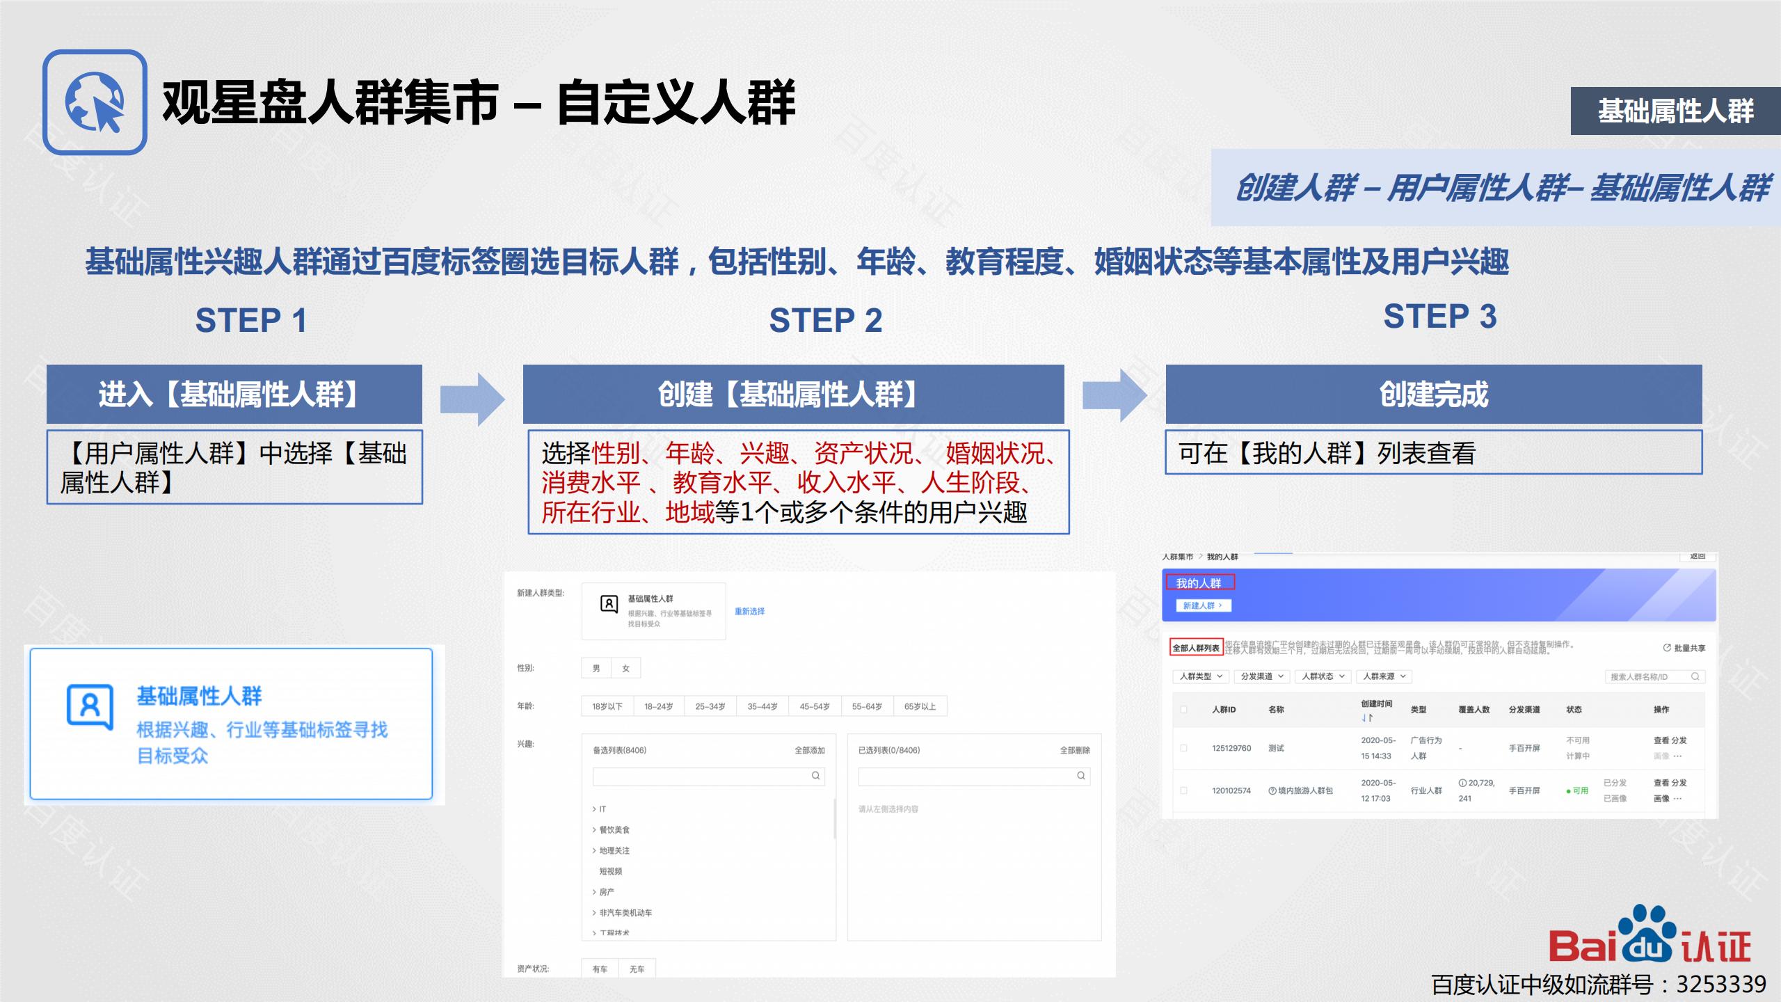Click the question mark icon beside 境内旅游人群包
This screenshot has height=1002, width=1781.
[1272, 790]
